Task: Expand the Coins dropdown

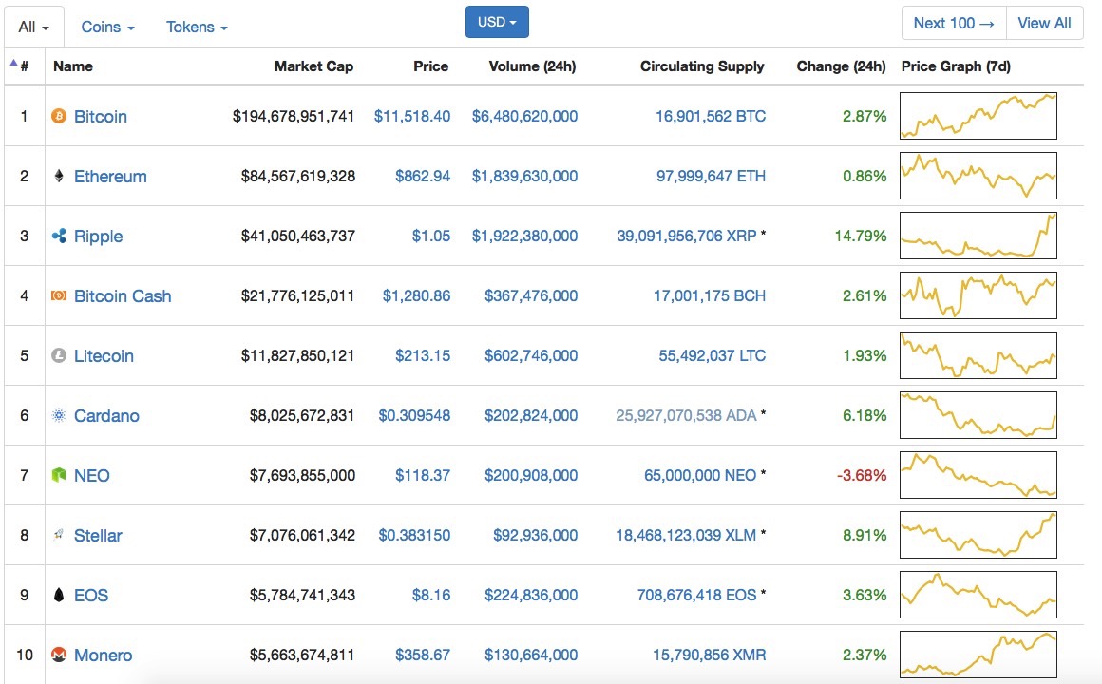Action: [x=107, y=27]
